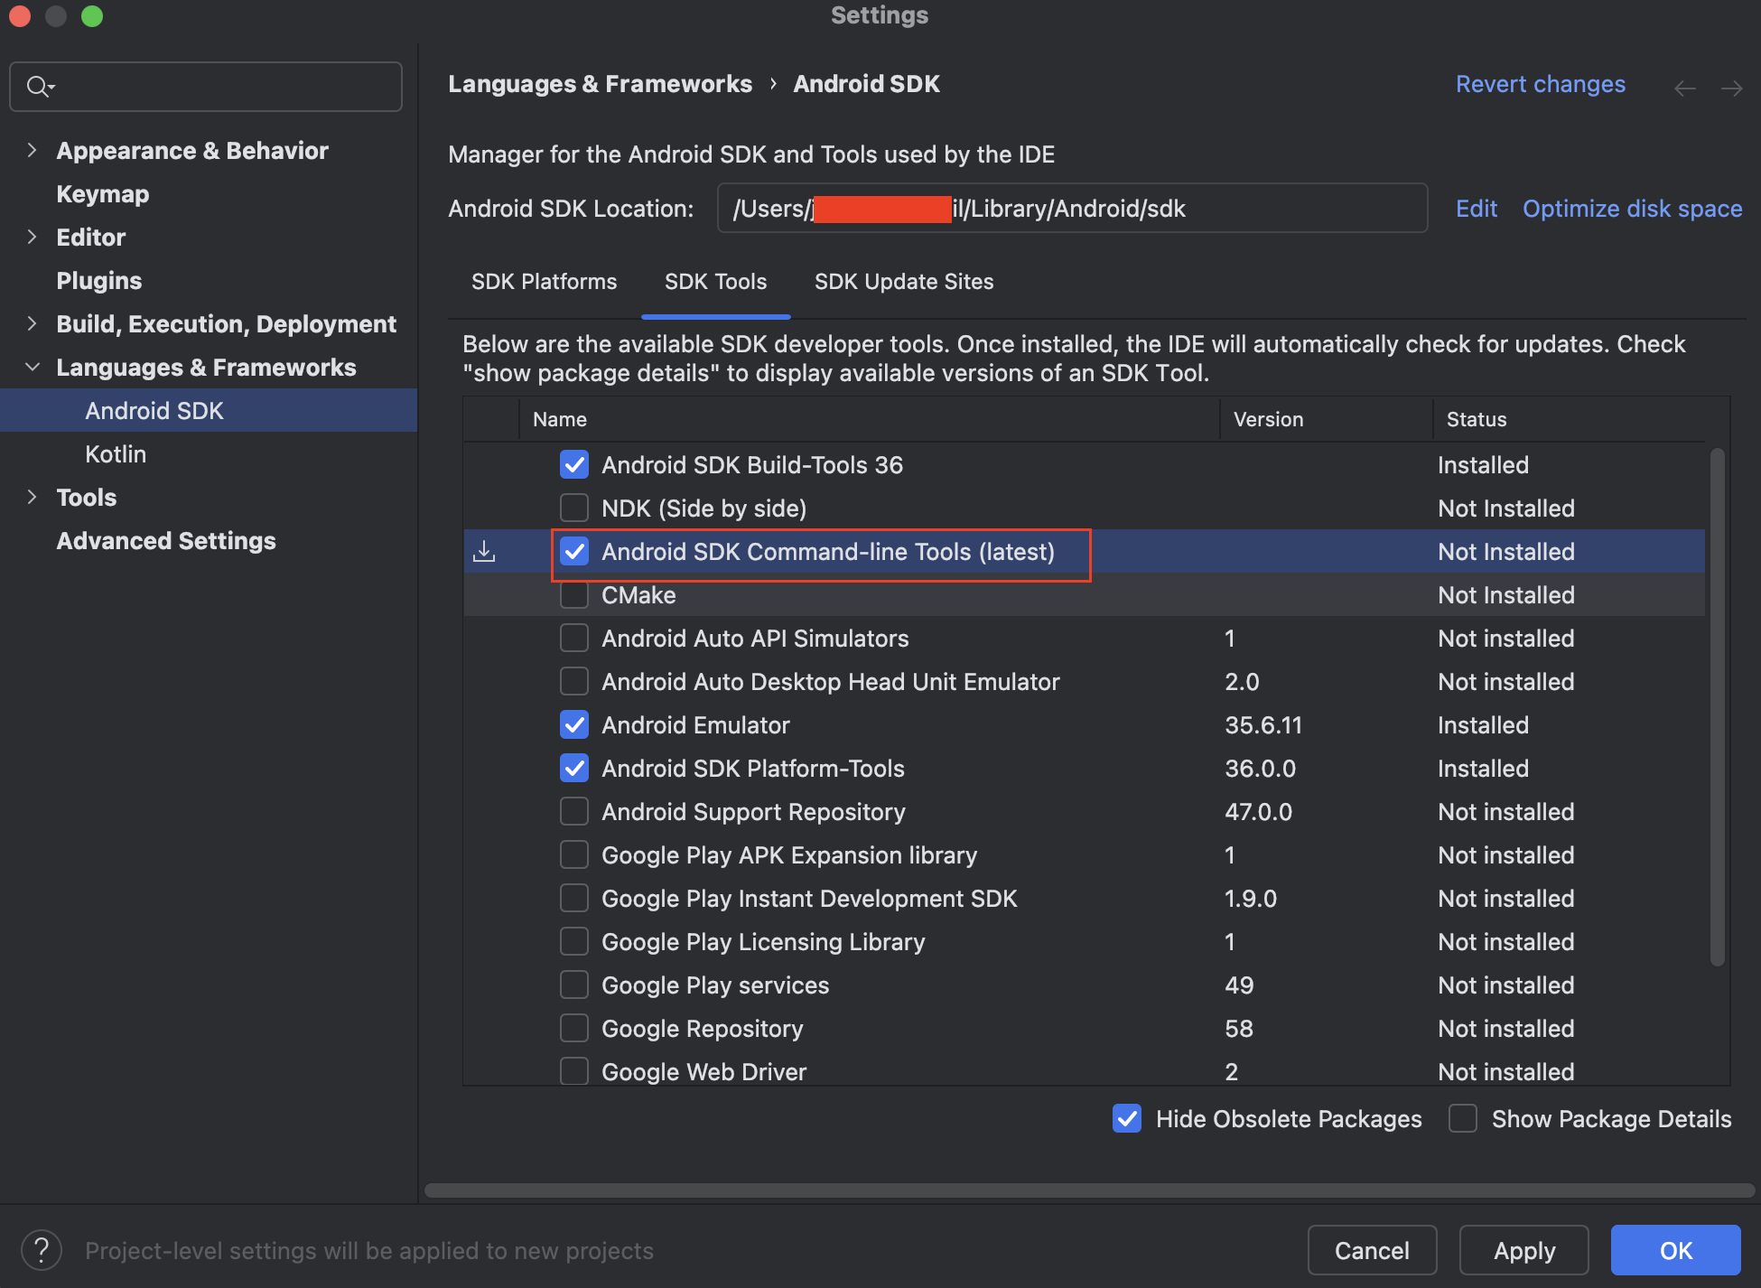The height and width of the screenshot is (1288, 1761).
Task: Open the help question mark icon
Action: tap(42, 1250)
